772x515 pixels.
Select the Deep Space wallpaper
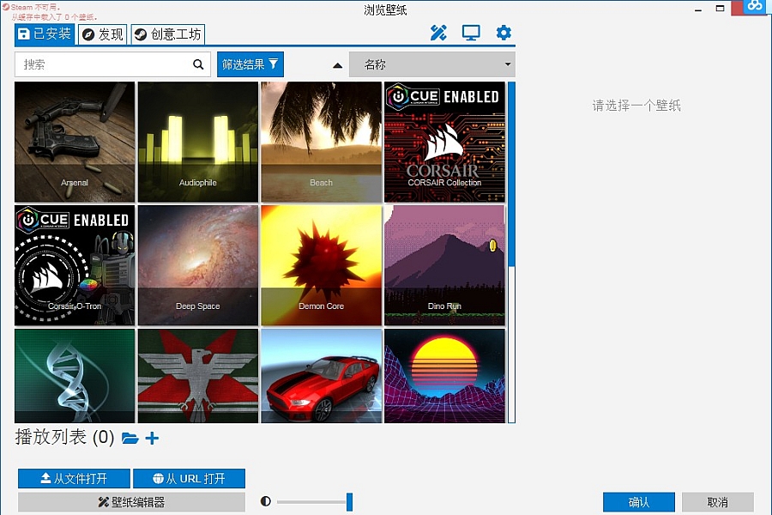[x=198, y=265]
